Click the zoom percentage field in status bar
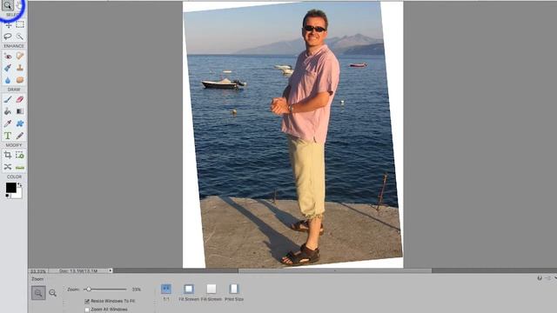 coord(38,270)
